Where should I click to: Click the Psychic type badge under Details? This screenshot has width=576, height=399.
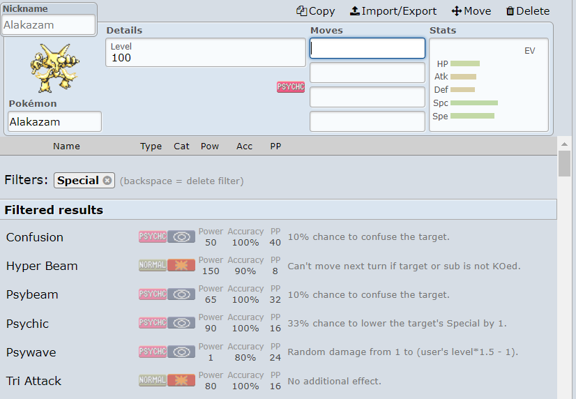(291, 87)
